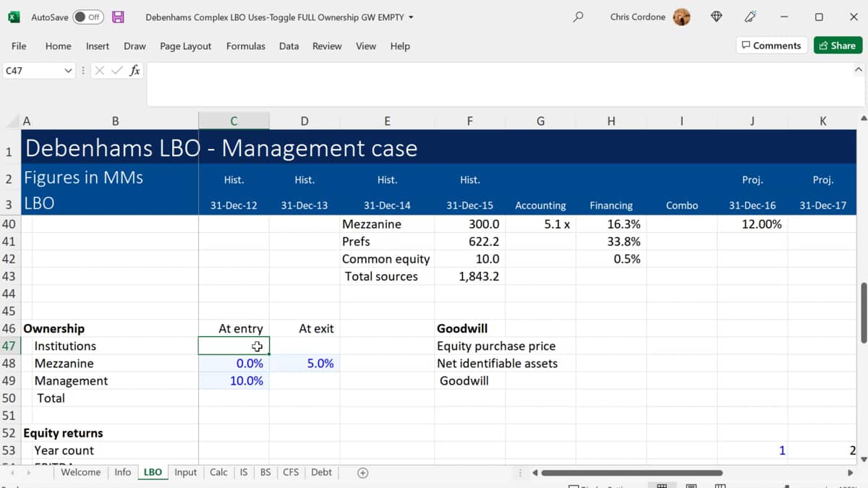Open the Help ribbon tab
868x488 pixels.
coord(400,46)
